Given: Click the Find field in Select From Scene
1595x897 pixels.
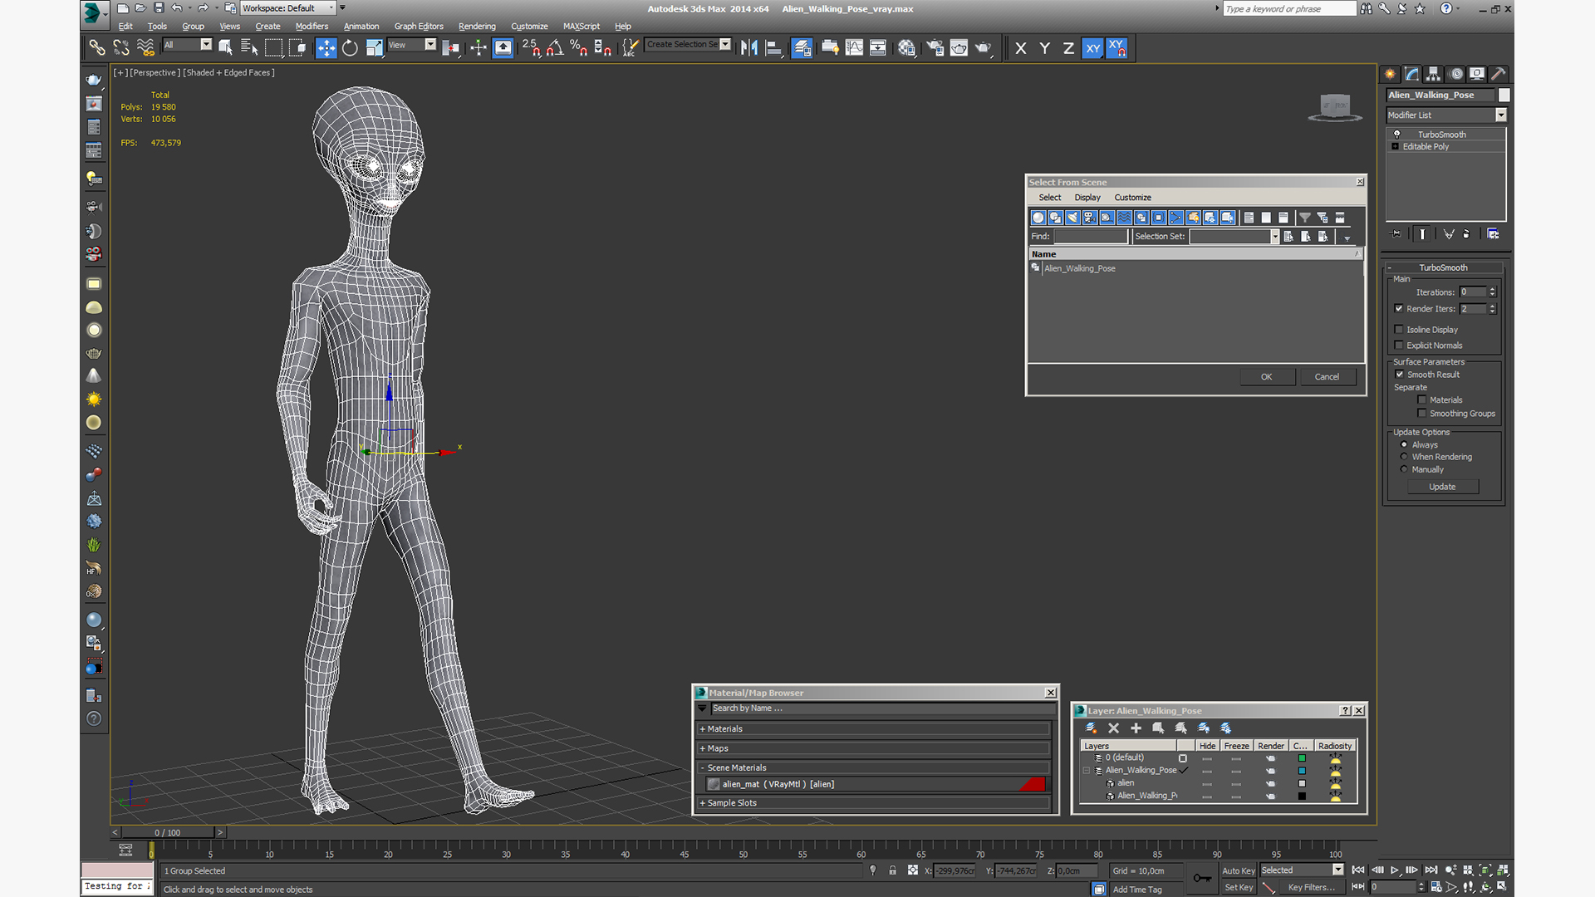Looking at the screenshot, I should (x=1091, y=237).
